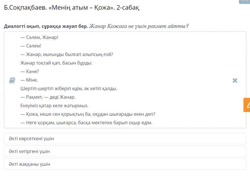Click the line about 'иығыңды былғап алыпсың'

click(67, 54)
